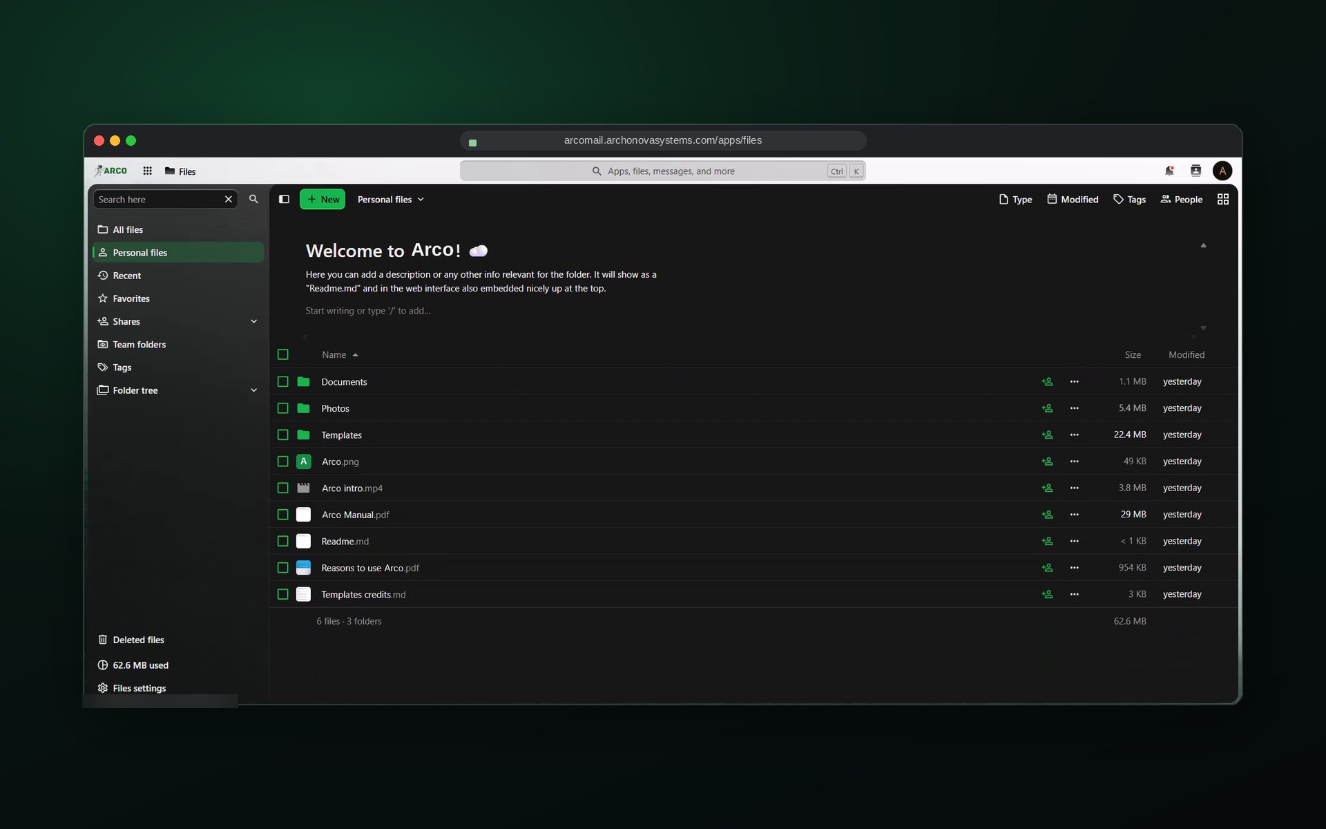1326x829 pixels.
Task: Expand the Shares section chevron
Action: point(253,321)
